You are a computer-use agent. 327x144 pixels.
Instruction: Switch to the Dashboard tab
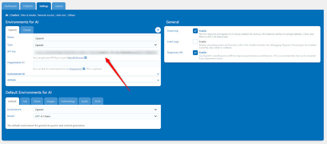coord(10,6)
